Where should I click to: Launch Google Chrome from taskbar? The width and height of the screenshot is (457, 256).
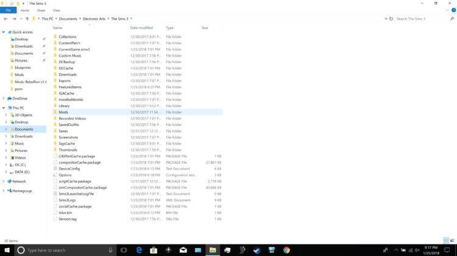point(286,250)
